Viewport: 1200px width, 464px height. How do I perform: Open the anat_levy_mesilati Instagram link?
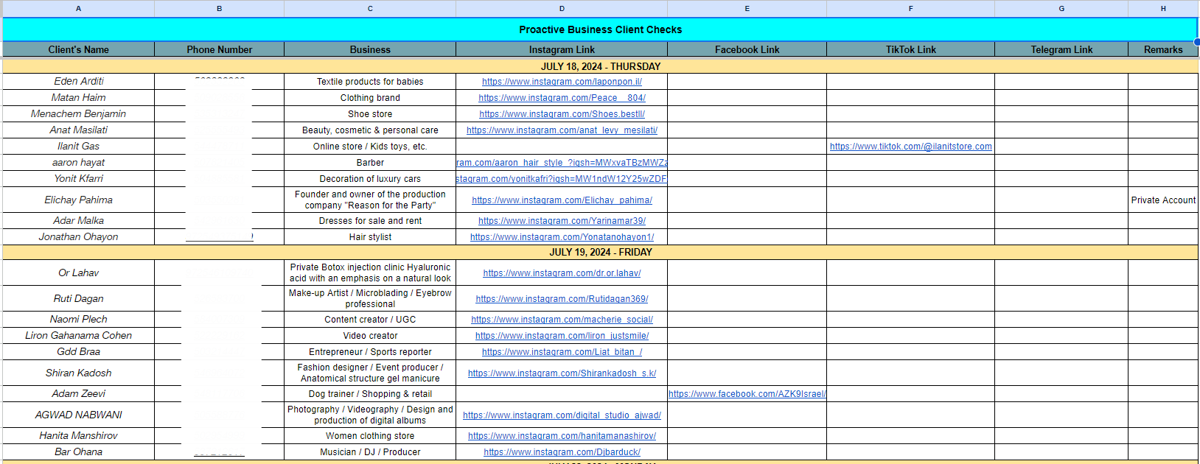tap(562, 130)
